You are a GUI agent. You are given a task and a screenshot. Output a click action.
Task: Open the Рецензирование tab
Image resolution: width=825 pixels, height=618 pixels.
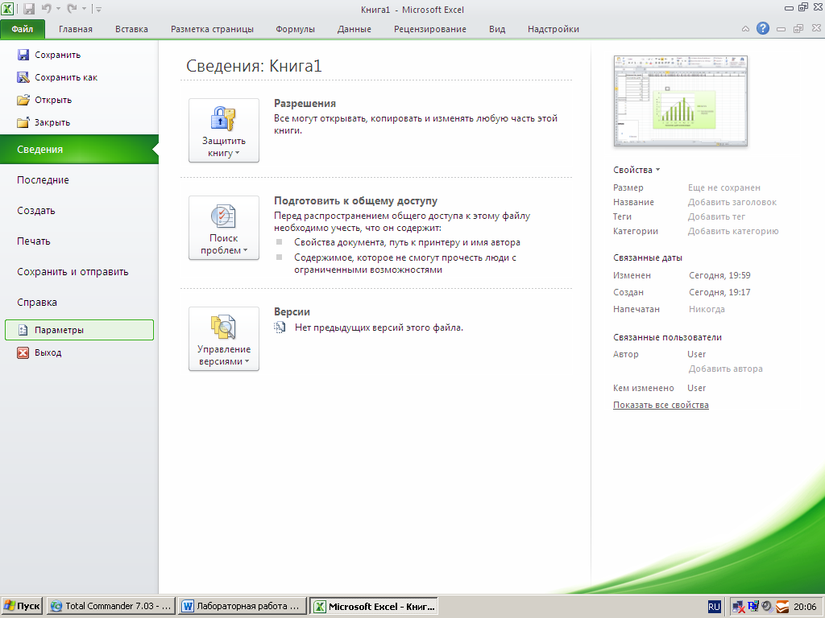(x=430, y=29)
